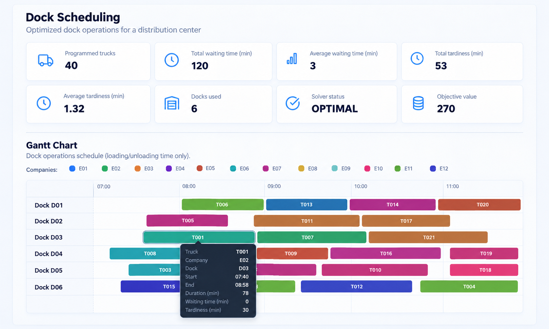Click the truck icon in Programmed trucks card
Screen dimensions: 549x329
[45, 60]
